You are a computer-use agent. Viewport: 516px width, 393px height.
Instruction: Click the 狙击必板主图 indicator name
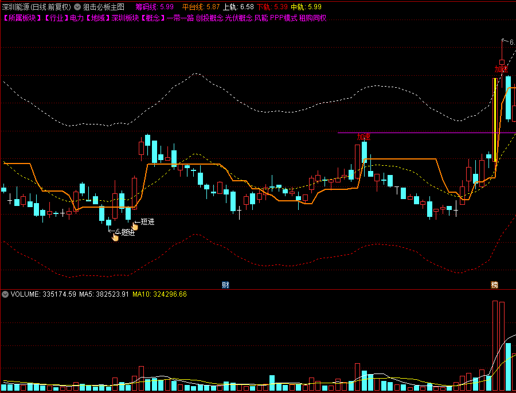tap(104, 7)
